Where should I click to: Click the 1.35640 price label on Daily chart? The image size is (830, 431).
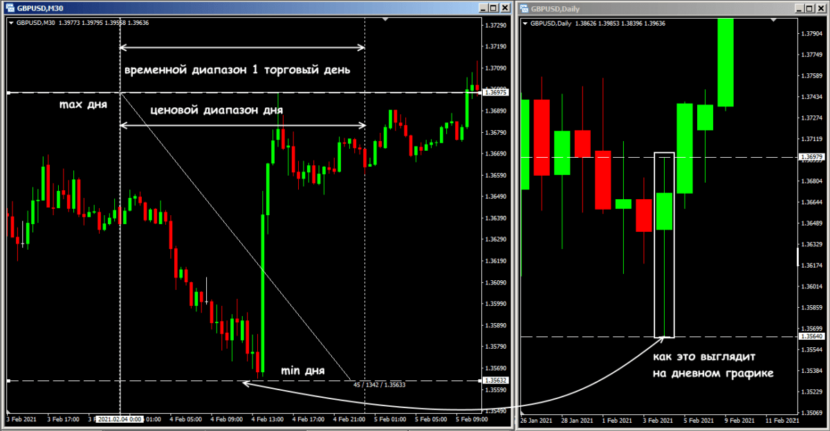813,337
